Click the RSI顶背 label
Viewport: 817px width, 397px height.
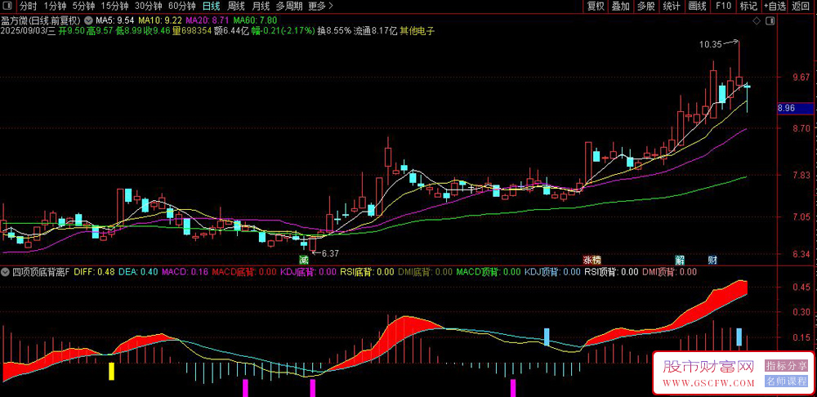pyautogui.click(x=611, y=271)
